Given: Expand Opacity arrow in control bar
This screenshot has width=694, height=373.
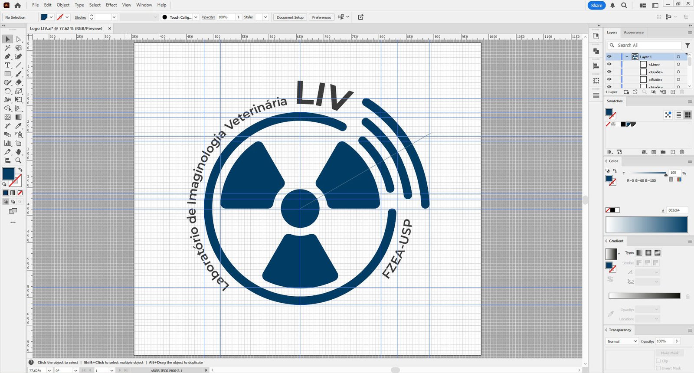Looking at the screenshot, I should (x=238, y=17).
